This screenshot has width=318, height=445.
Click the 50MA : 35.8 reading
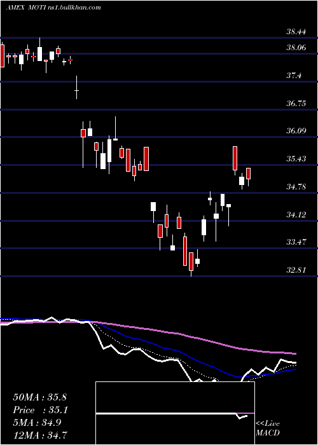(39, 397)
